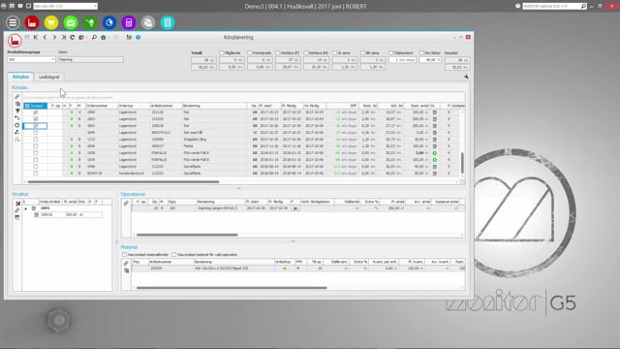Click the paperclip icon in Material panel
Image resolution: width=620 pixels, height=349 pixels.
126,263
